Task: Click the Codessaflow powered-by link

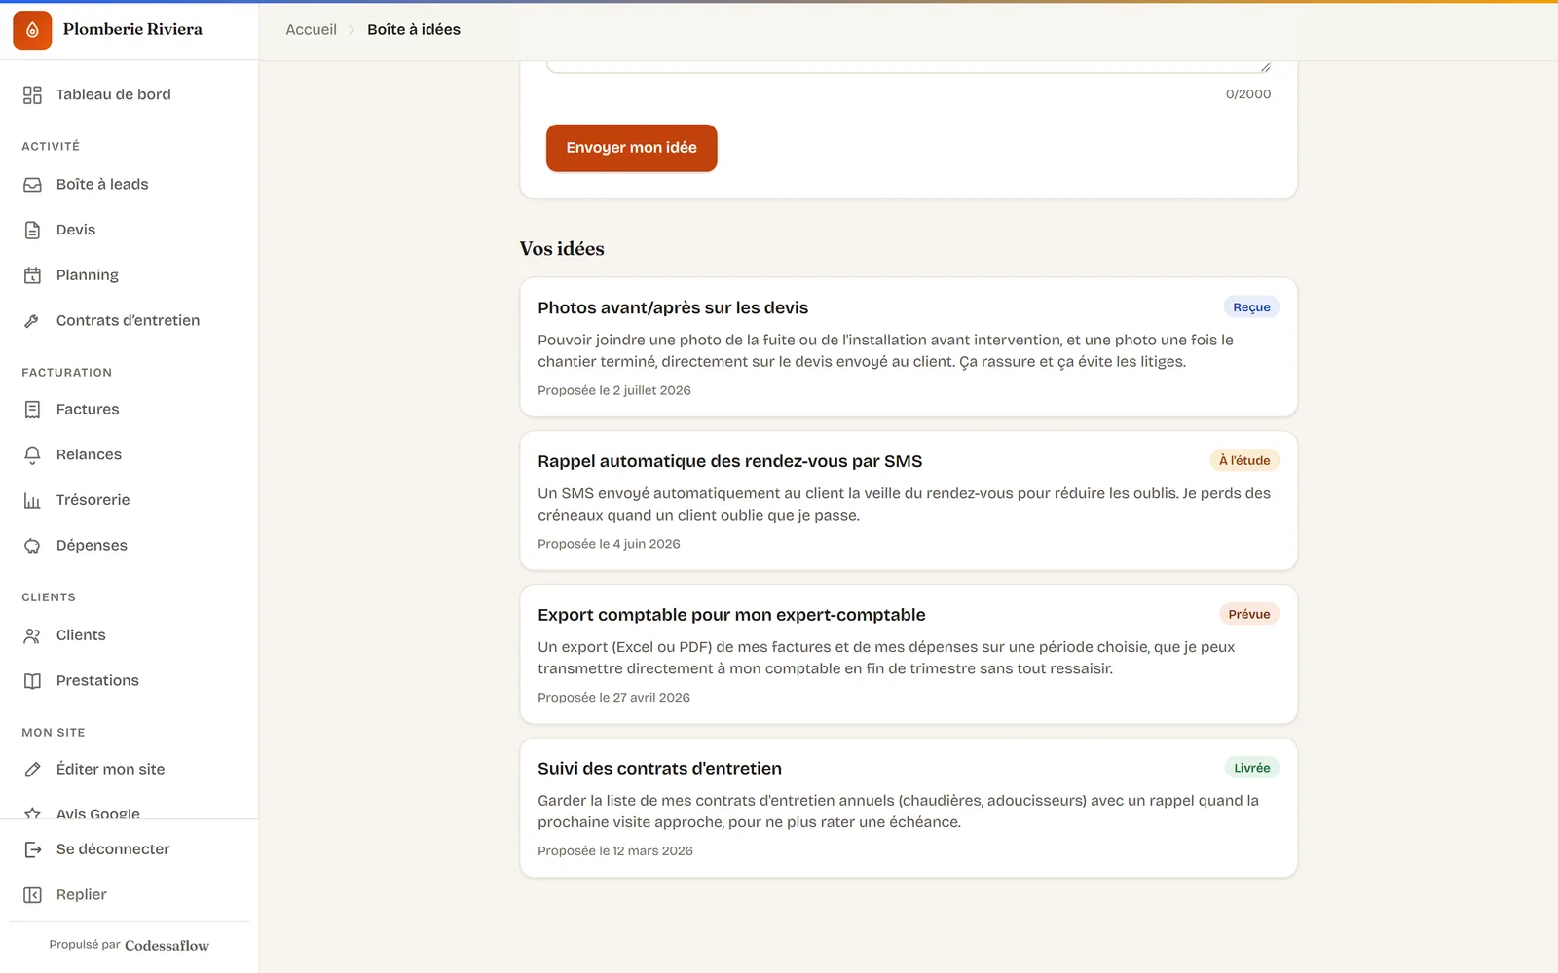Action: click(167, 946)
